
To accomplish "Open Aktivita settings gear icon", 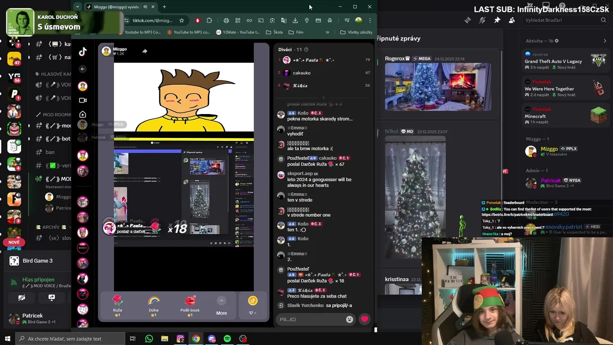I will pyautogui.click(x=556, y=41).
